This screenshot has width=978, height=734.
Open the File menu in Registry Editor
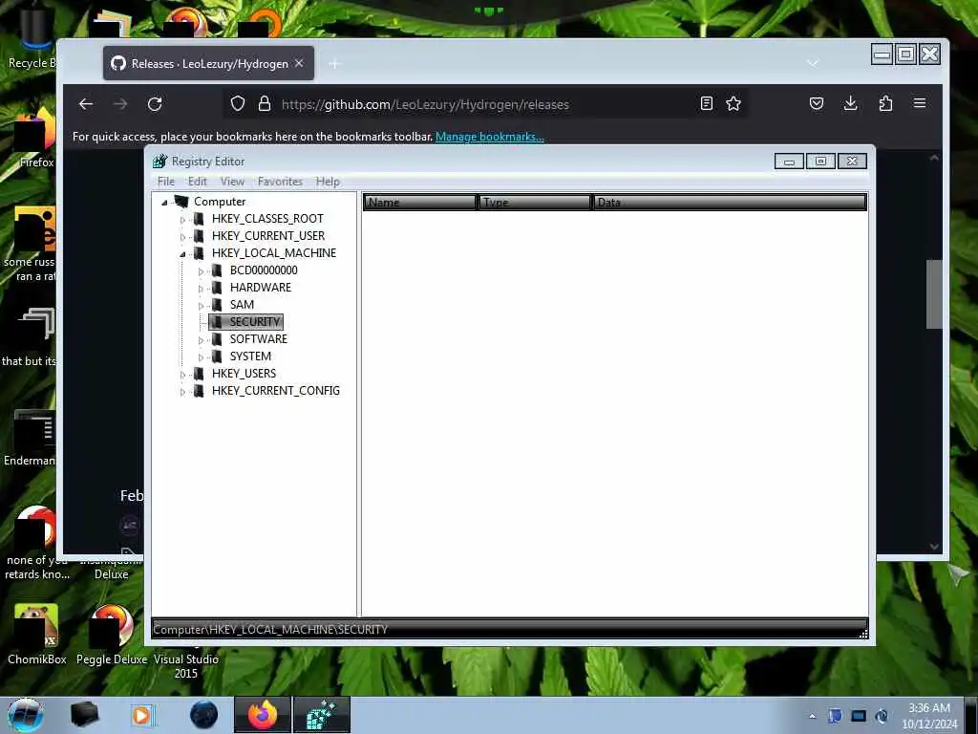click(166, 182)
